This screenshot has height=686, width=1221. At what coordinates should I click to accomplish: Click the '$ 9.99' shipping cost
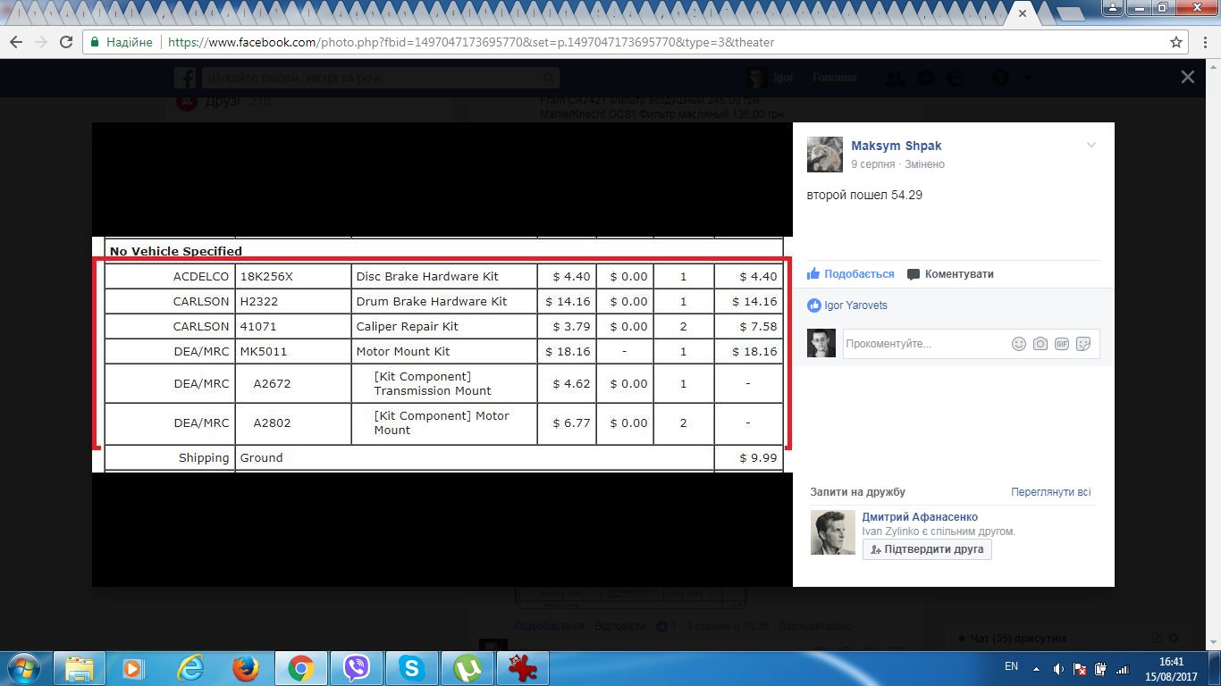coord(759,458)
